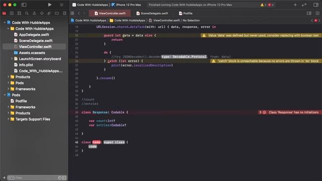
Task: Expand Frameworks group under Code With HubbleApps
Action: 8,89
